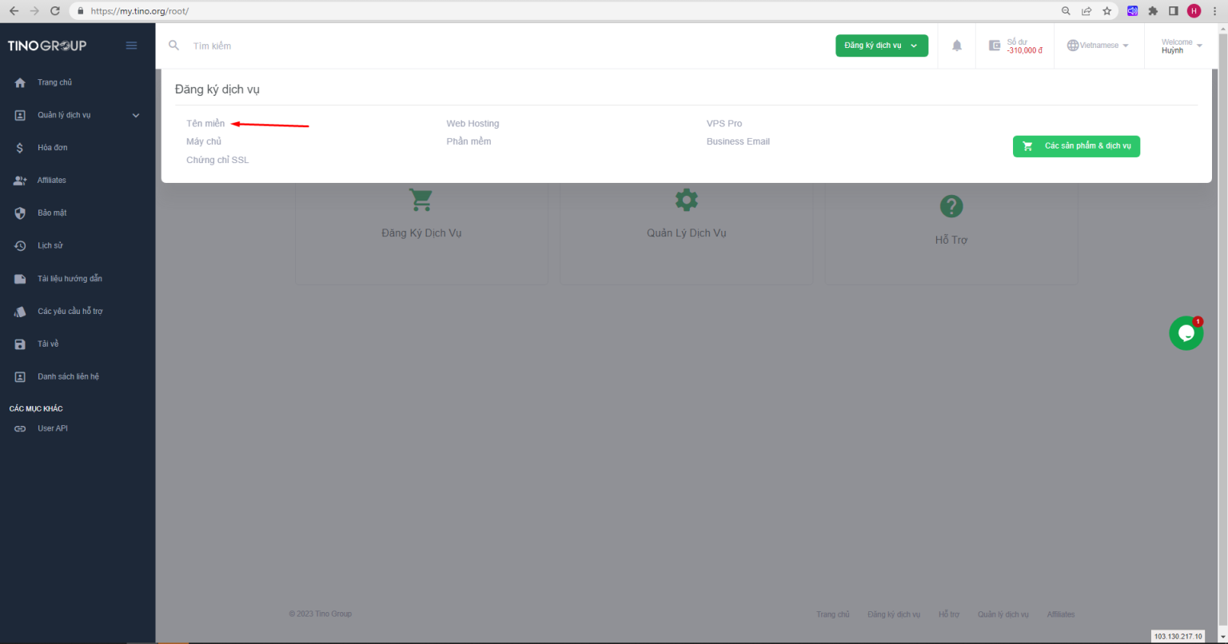This screenshot has width=1228, height=644.
Task: Collapse sidebar with hamburger menu icon
Action: click(x=132, y=46)
